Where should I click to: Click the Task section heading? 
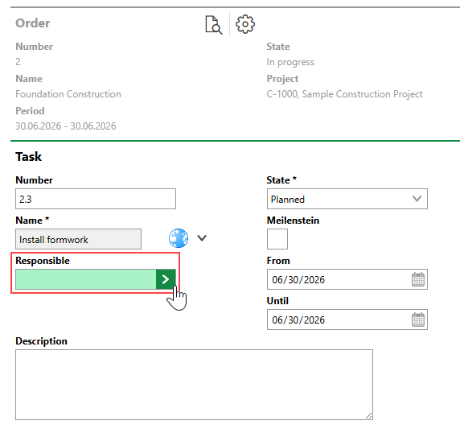tap(28, 157)
